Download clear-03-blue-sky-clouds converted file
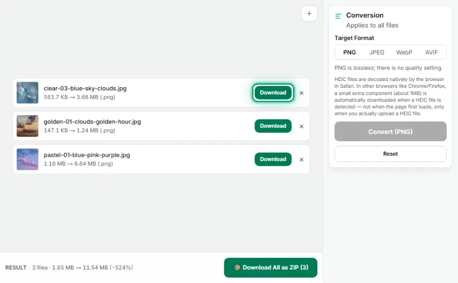Screen dimensions: 458x283 273,92
